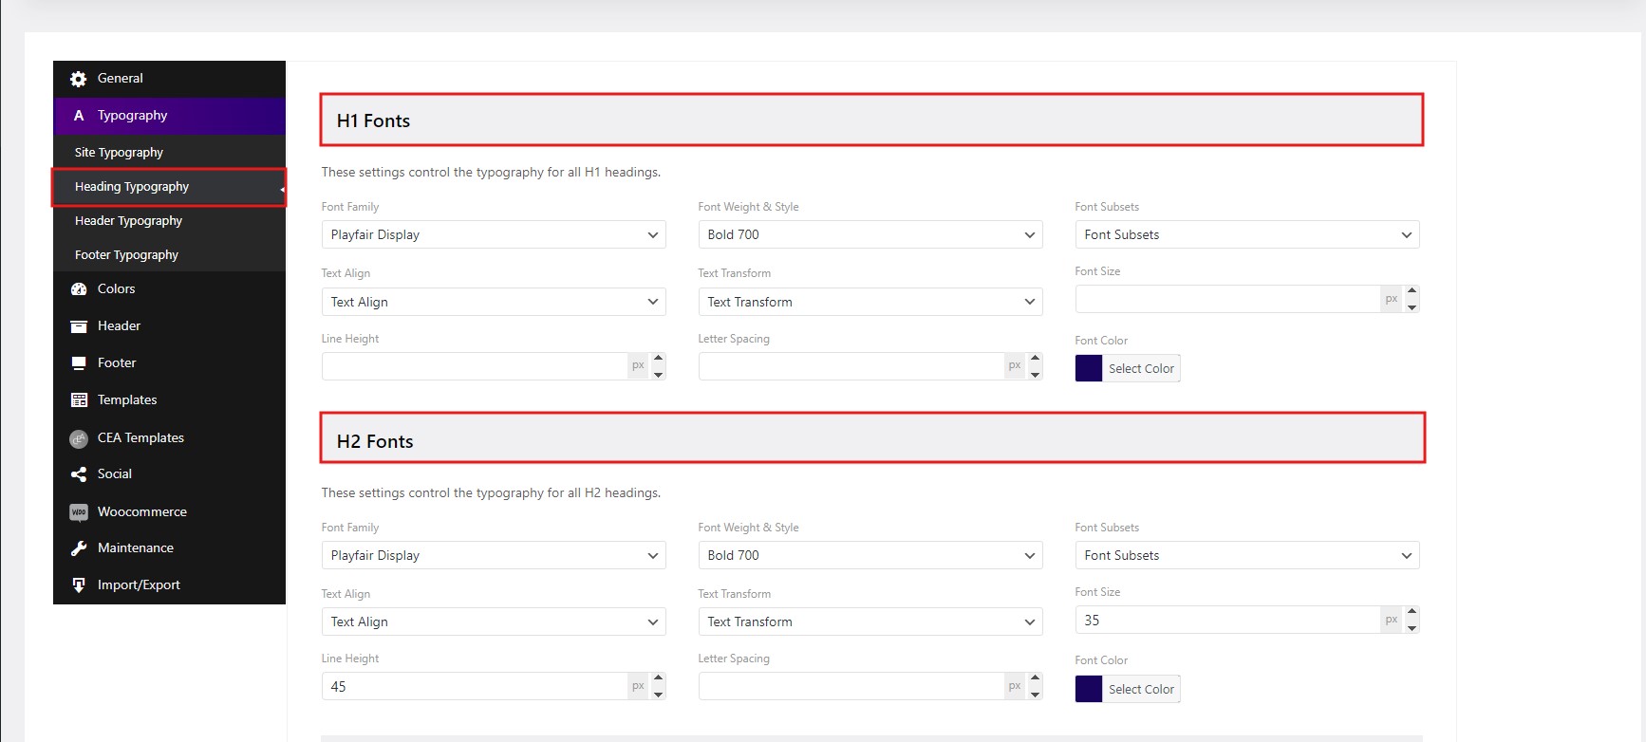Screen dimensions: 1646x742
Task: Go to Colors settings
Action: coord(169,289)
